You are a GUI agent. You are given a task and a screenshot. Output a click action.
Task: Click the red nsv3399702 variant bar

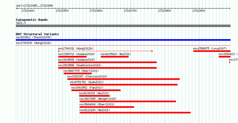point(72,57)
